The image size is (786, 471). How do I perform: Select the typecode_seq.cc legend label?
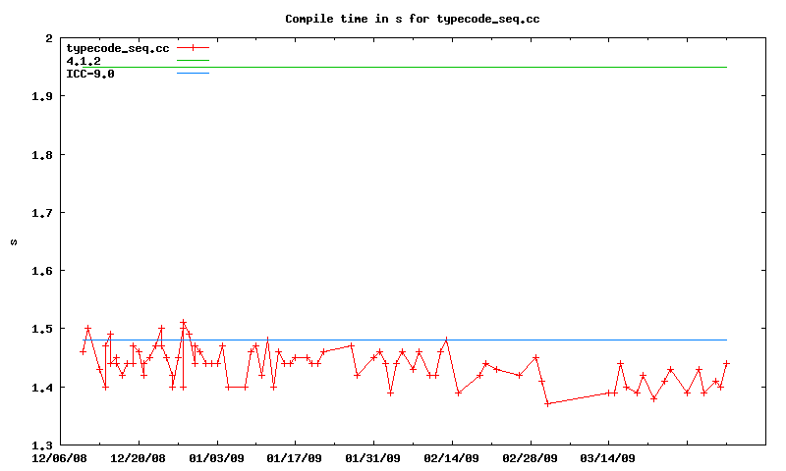118,48
